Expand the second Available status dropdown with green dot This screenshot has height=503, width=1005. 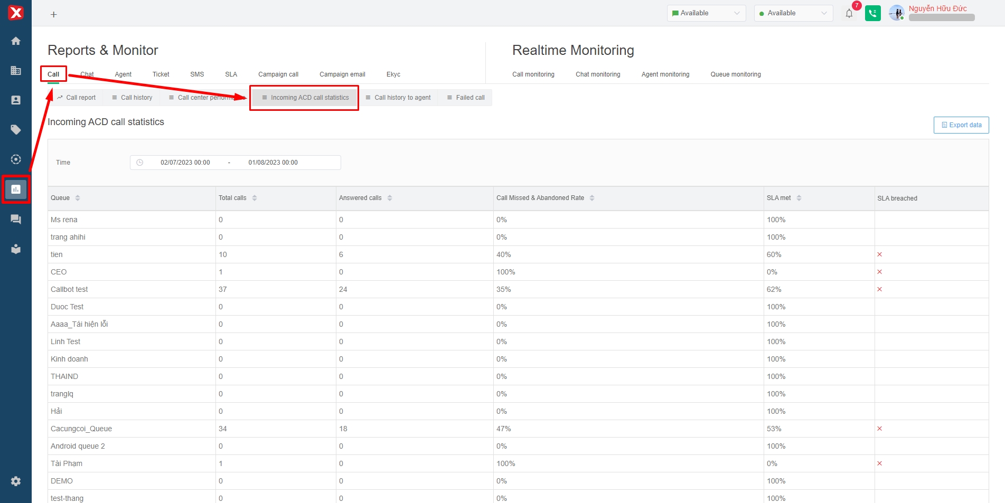pyautogui.click(x=793, y=13)
